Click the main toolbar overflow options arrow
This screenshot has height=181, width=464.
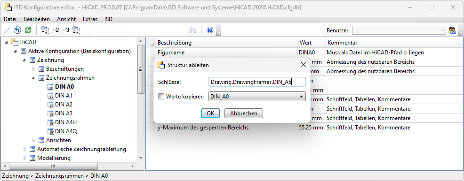click(219, 30)
